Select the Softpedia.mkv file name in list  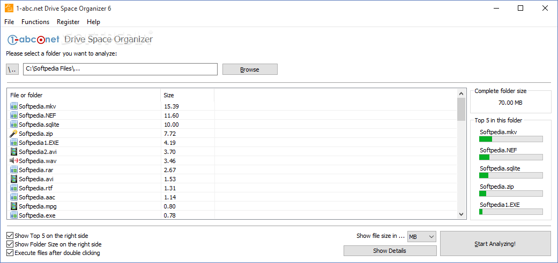point(38,106)
